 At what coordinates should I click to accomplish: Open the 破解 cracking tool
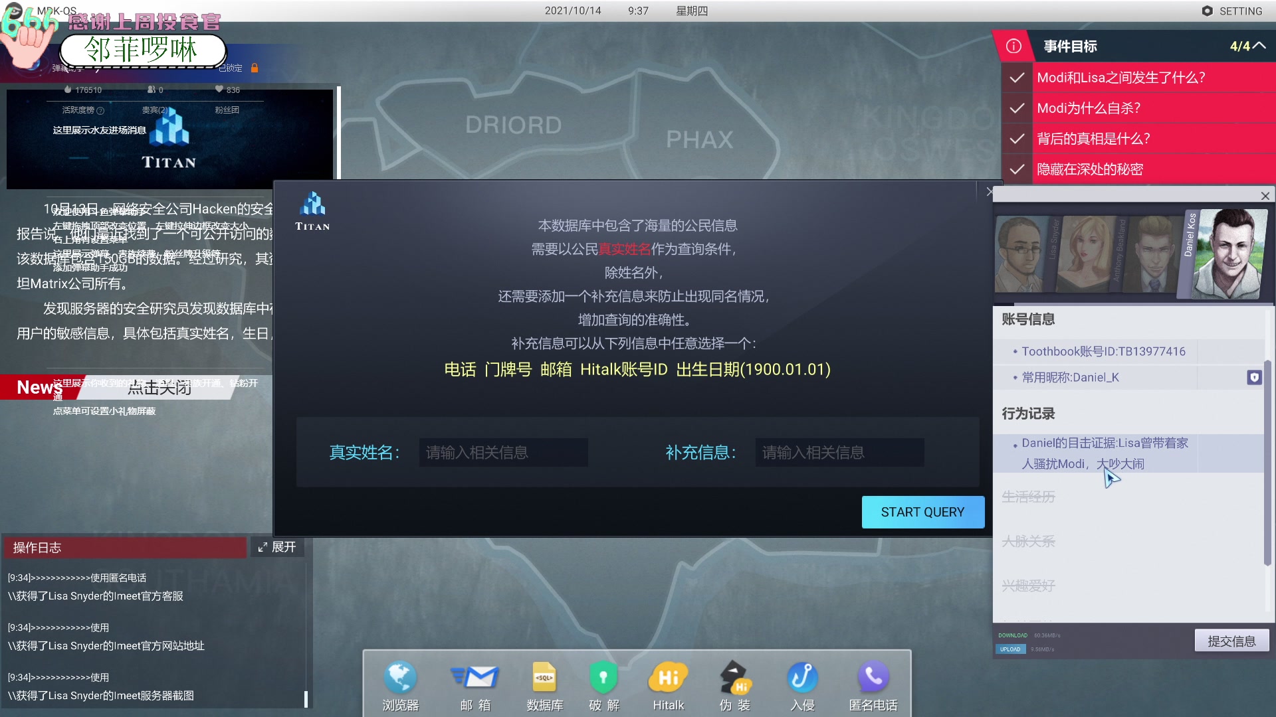(x=603, y=686)
